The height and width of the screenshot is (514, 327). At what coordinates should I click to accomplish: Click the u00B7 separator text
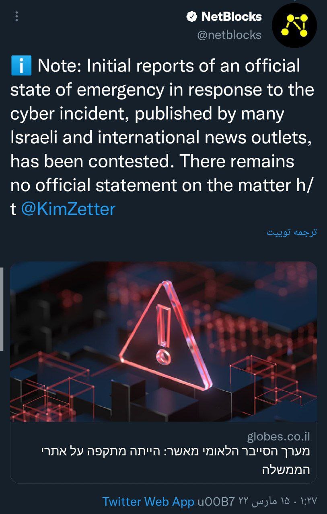(x=216, y=502)
